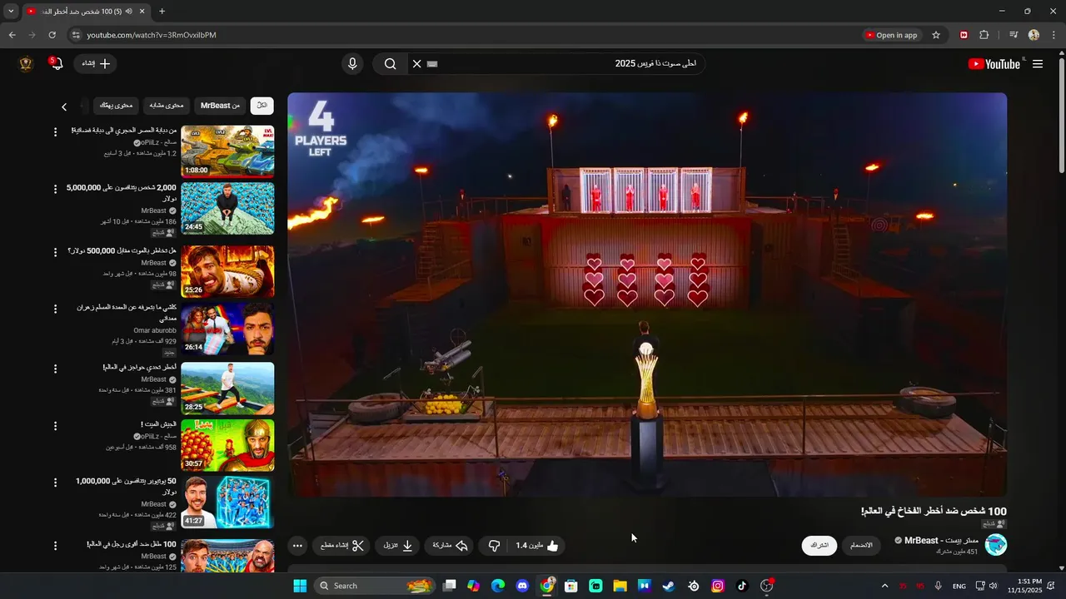The height and width of the screenshot is (599, 1066).
Task: Reload the page
Action: point(52,35)
